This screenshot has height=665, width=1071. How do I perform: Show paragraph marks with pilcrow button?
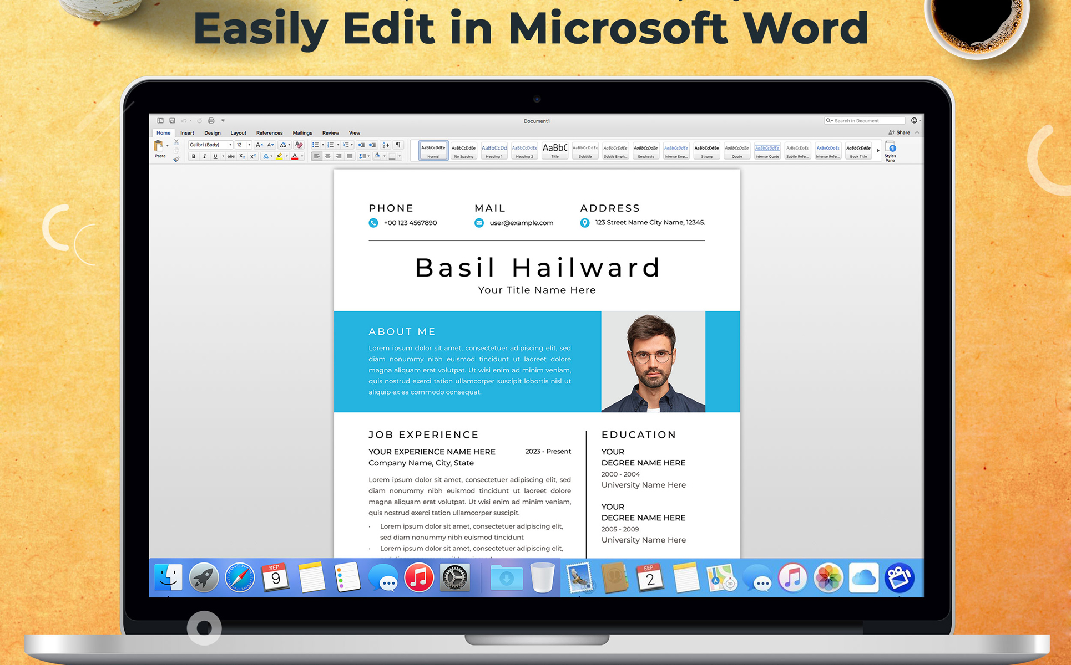point(398,145)
